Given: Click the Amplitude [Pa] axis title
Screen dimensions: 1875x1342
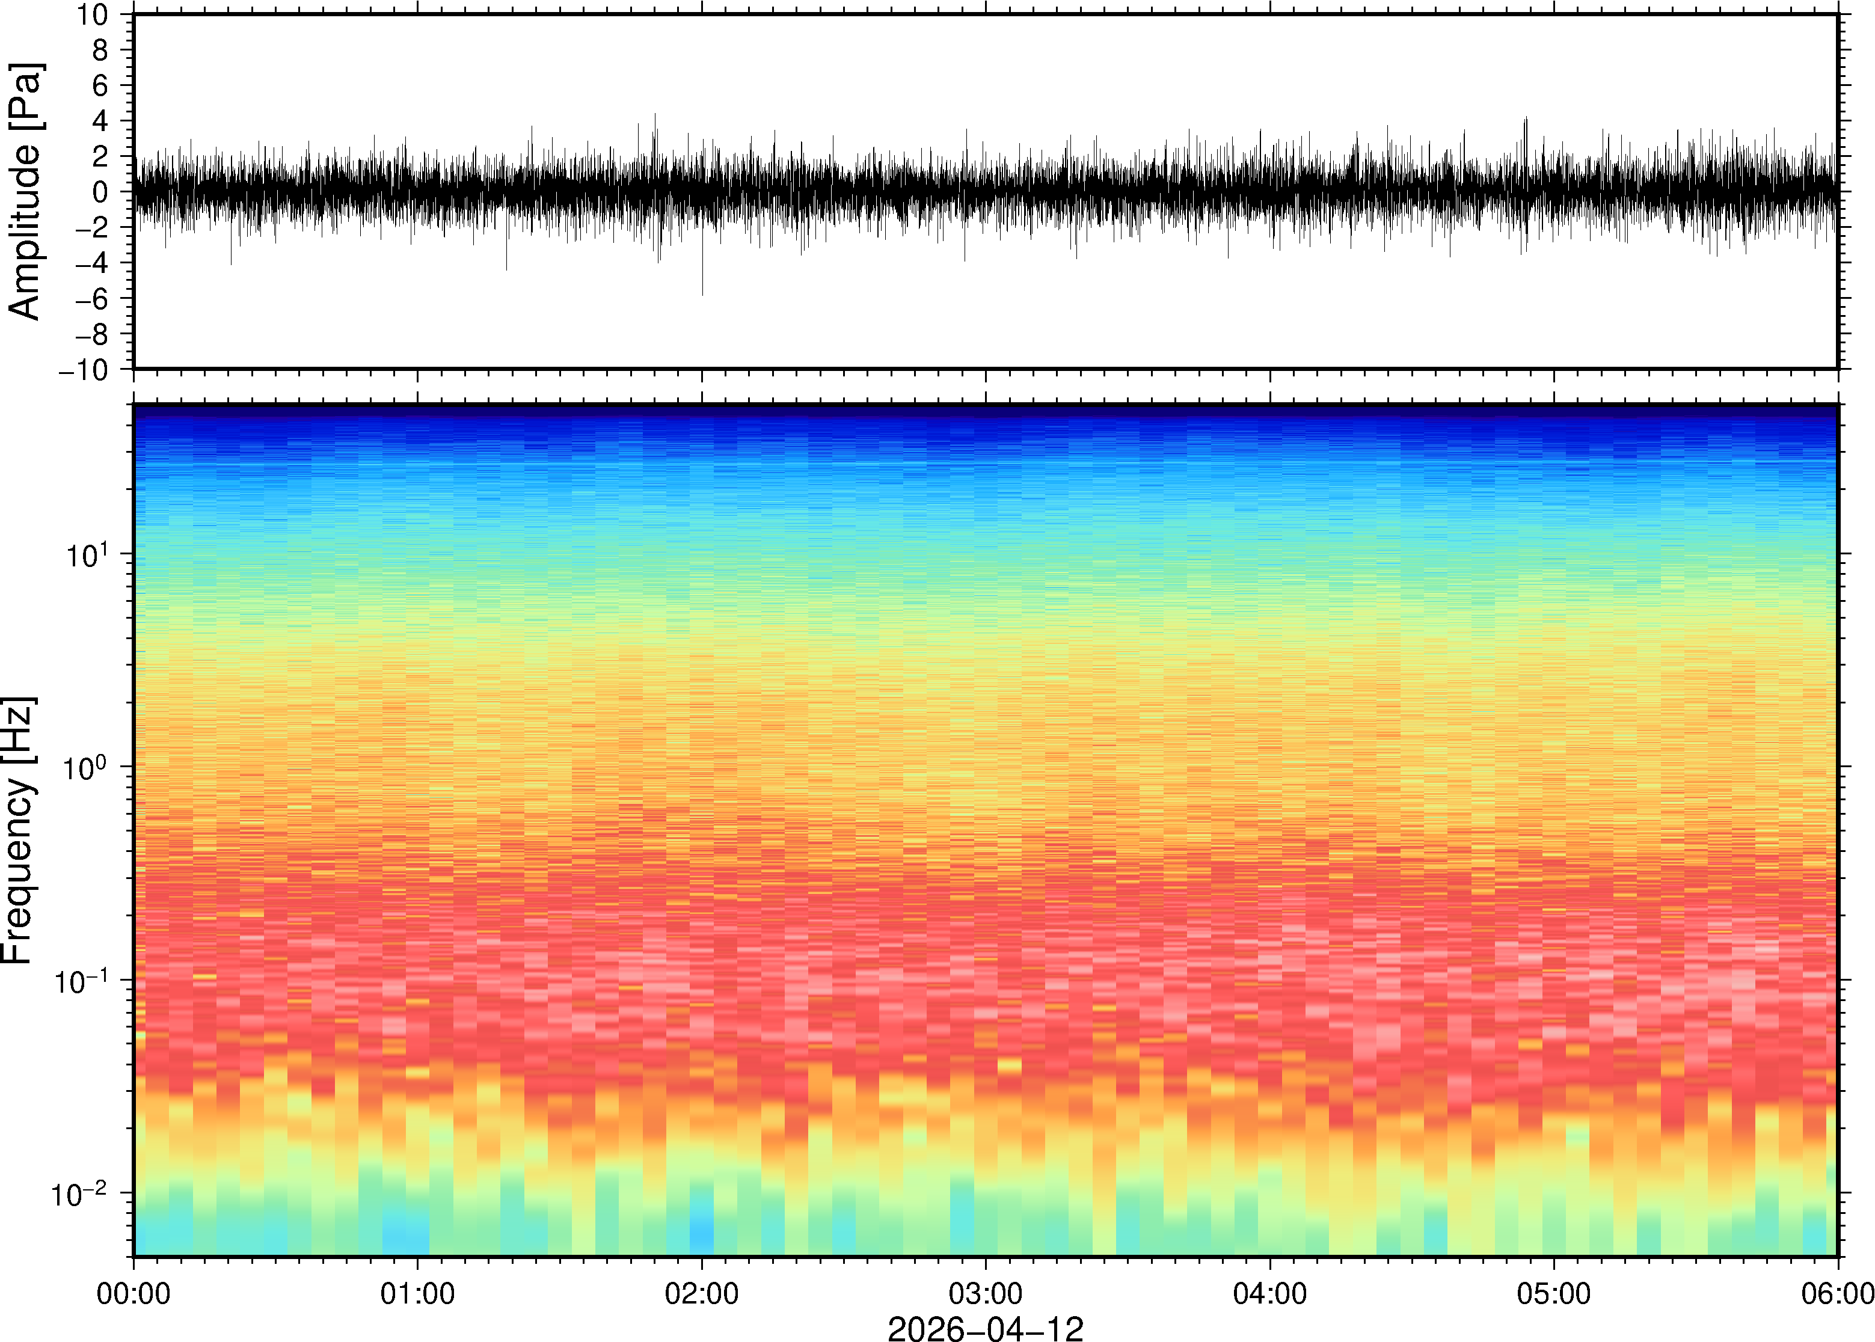Looking at the screenshot, I should click(25, 192).
